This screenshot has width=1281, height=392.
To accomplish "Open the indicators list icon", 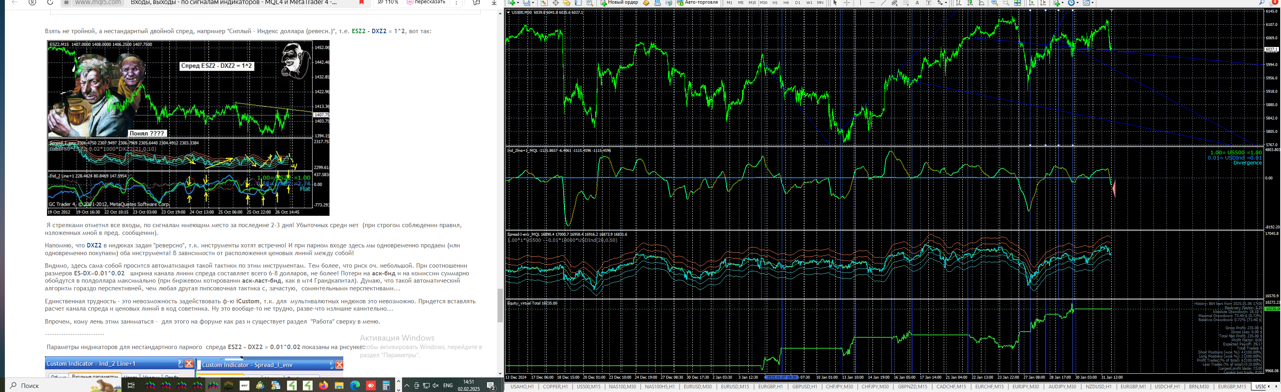I will tap(1056, 3).
